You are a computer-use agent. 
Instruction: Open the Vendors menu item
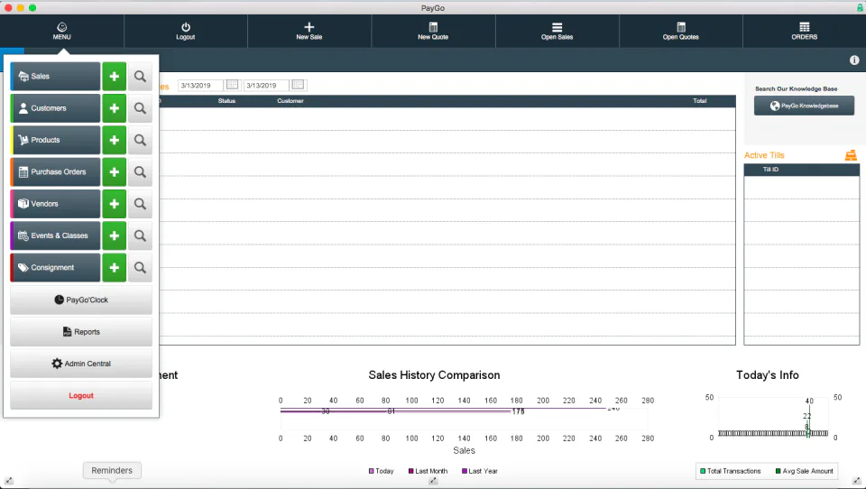(x=55, y=204)
